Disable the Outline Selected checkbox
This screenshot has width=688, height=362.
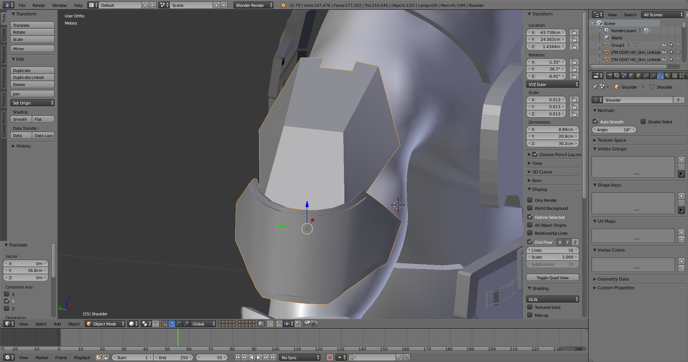530,217
